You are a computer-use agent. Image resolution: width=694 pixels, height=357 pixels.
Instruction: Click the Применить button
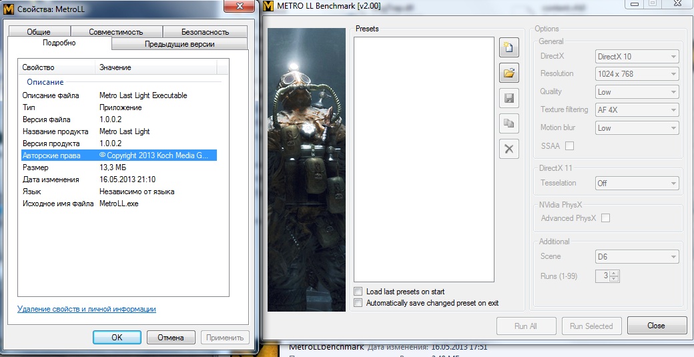(225, 338)
